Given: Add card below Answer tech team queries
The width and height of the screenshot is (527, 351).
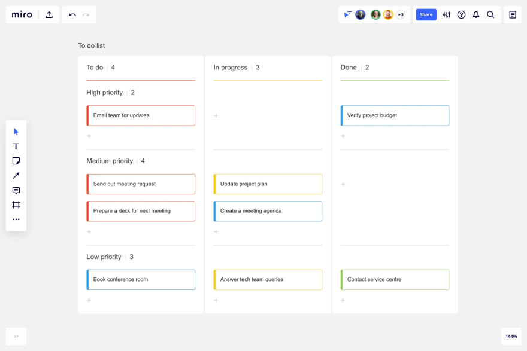Looking at the screenshot, I should (x=216, y=300).
